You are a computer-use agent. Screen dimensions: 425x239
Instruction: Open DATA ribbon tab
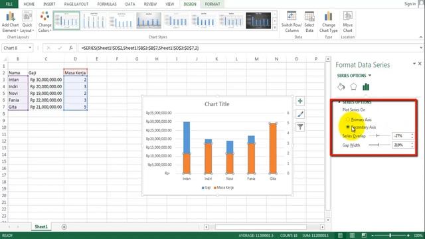click(130, 4)
